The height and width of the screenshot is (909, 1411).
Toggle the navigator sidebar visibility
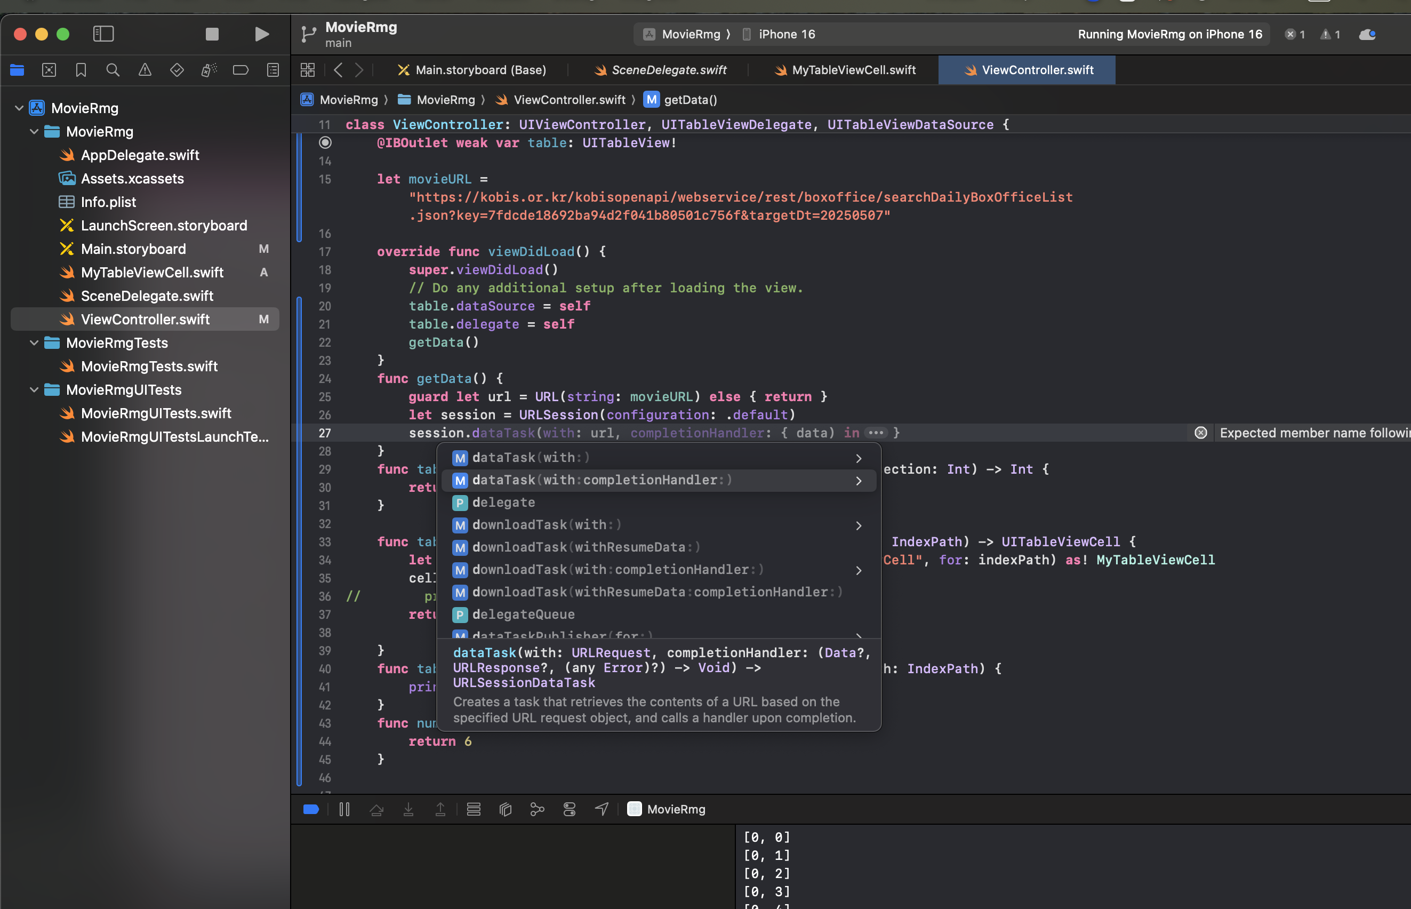click(103, 34)
